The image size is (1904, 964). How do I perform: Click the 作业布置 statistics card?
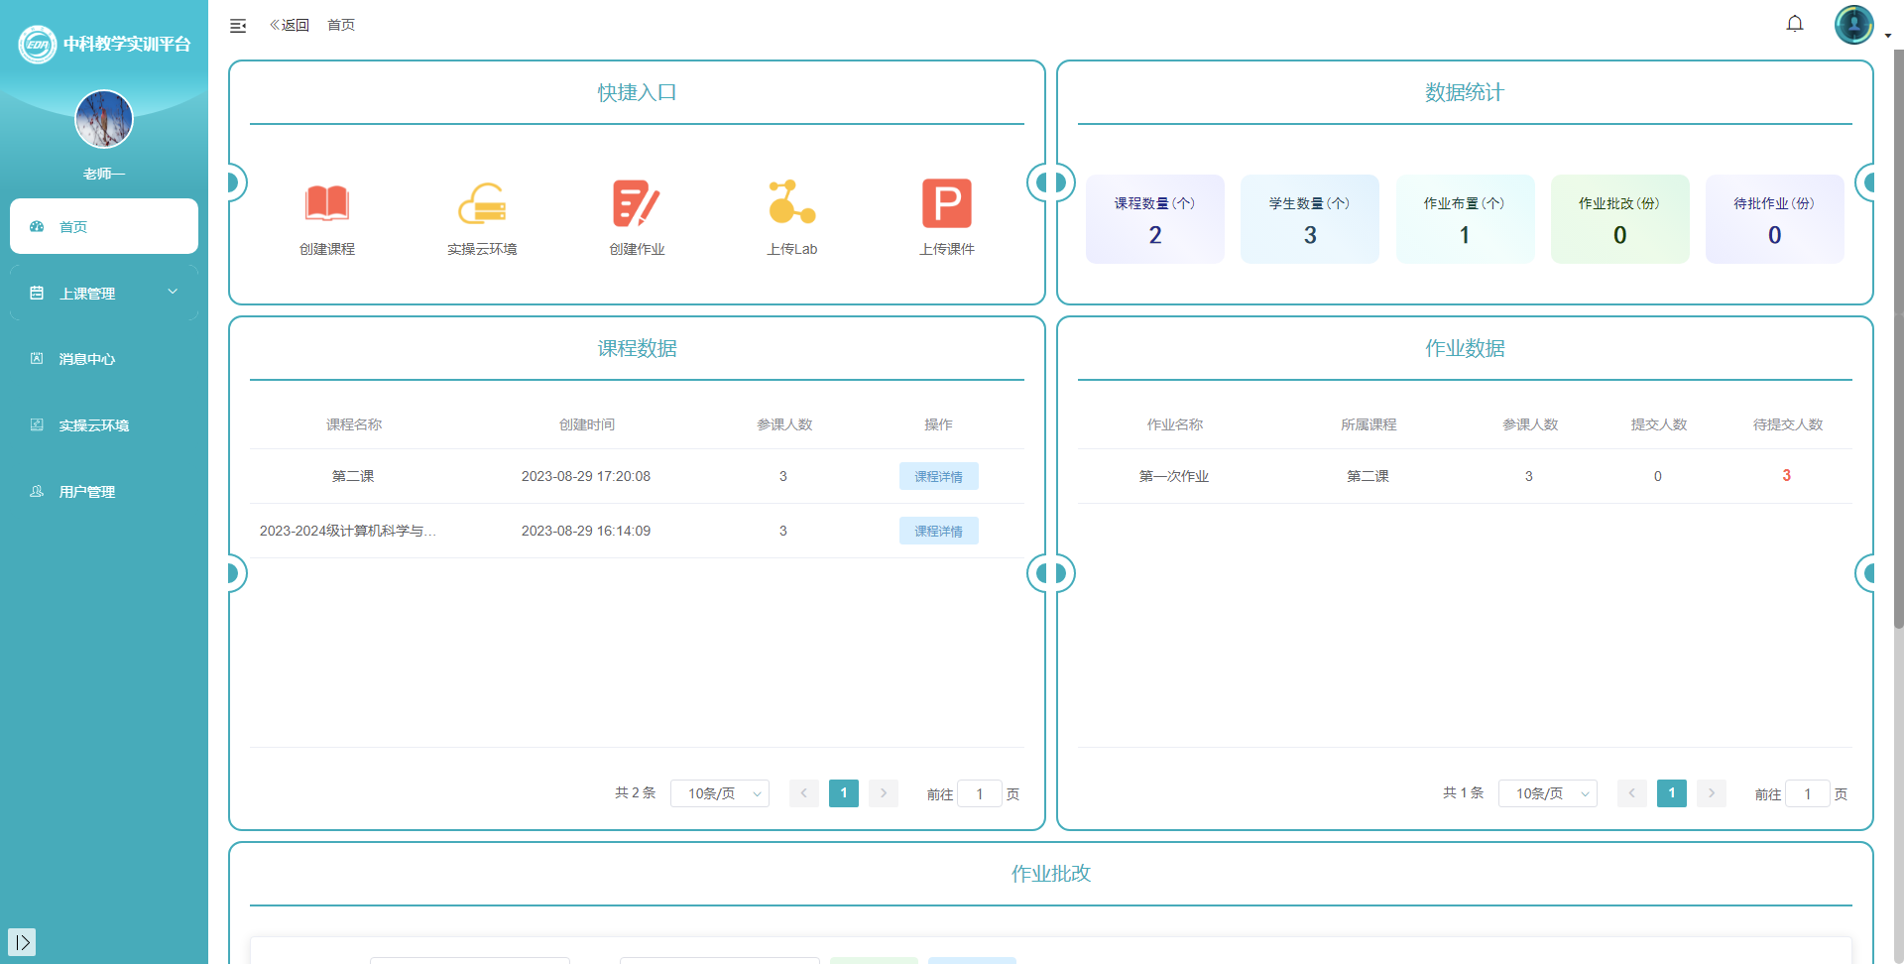click(x=1465, y=219)
